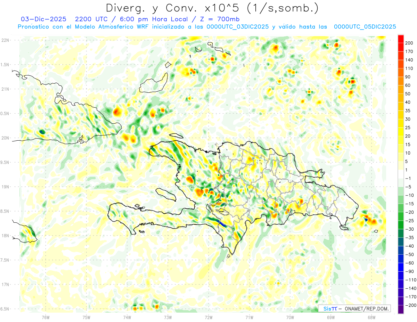Click the '-15' legend value
Viewport: 417px width, 322px height.
pos(409,204)
